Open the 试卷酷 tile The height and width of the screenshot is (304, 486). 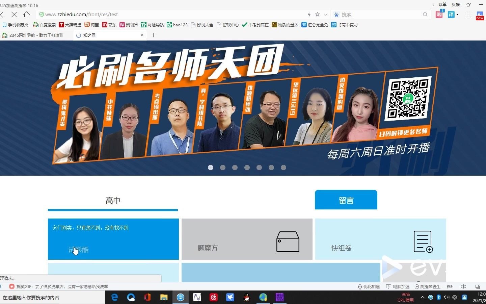(113, 239)
